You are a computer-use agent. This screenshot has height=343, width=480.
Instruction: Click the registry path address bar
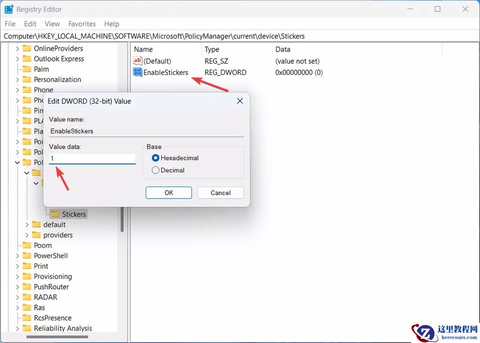(x=240, y=36)
